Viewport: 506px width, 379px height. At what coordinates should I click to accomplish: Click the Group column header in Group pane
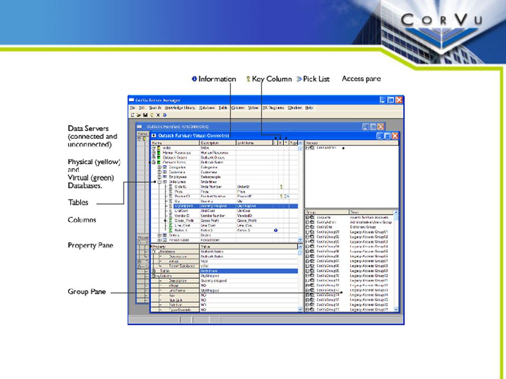[327, 212]
